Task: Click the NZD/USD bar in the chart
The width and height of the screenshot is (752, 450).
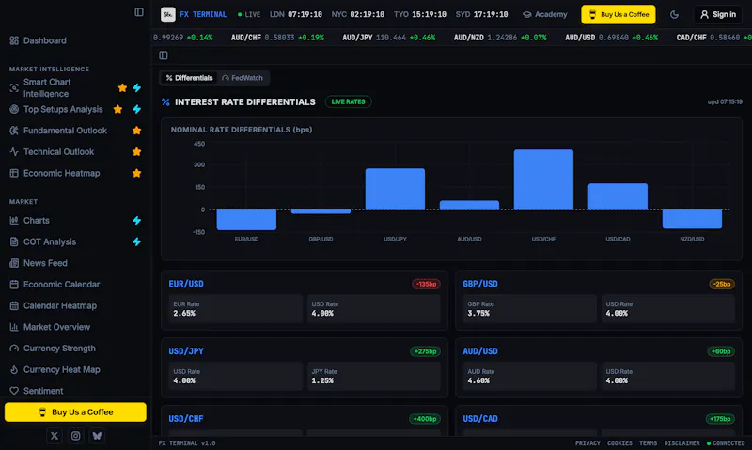Action: point(692,219)
